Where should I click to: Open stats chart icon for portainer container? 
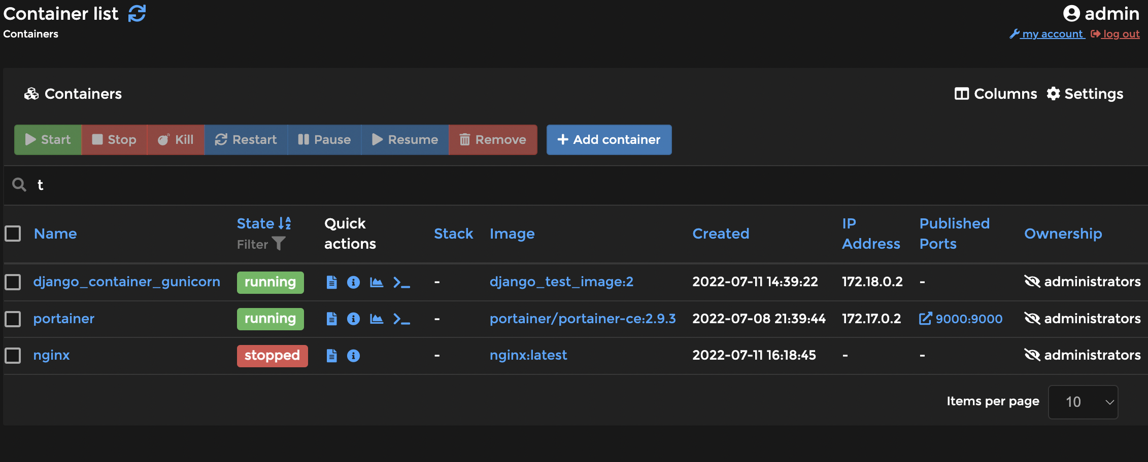tap(376, 319)
